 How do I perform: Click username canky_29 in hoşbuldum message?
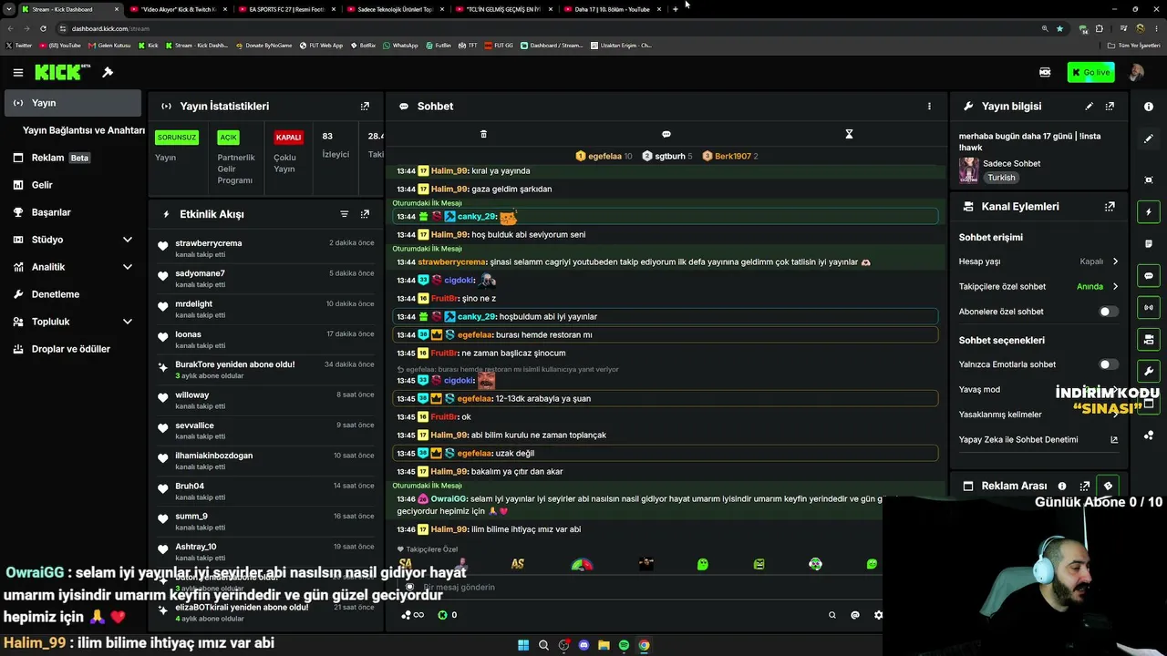477,316
